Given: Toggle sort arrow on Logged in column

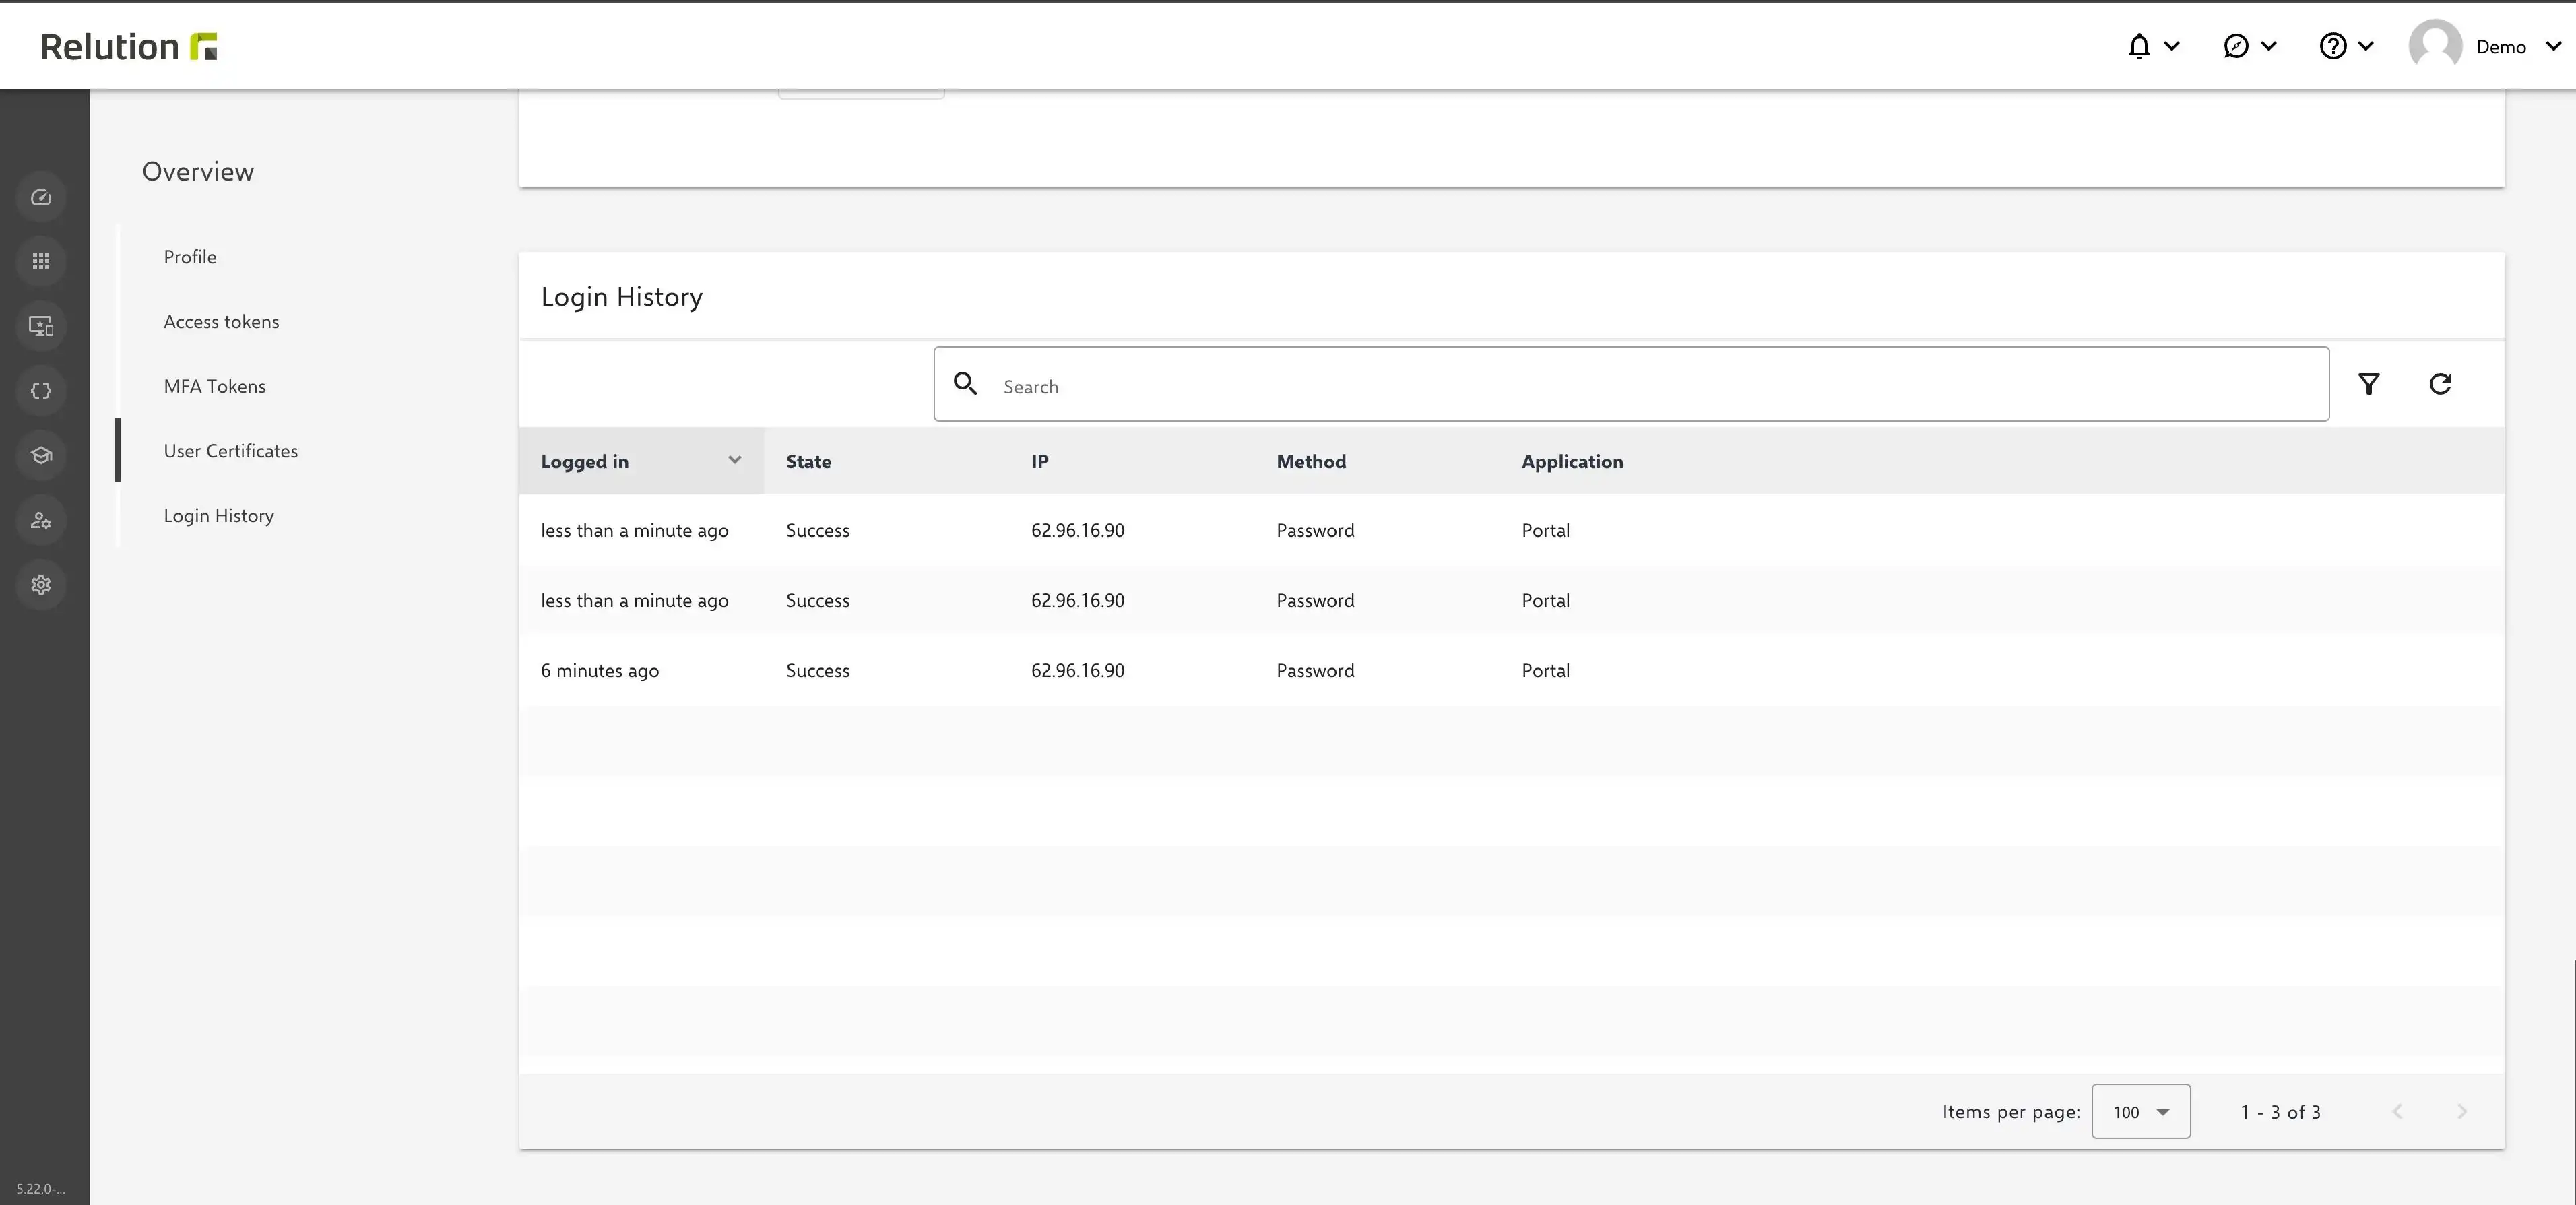Looking at the screenshot, I should coord(735,460).
